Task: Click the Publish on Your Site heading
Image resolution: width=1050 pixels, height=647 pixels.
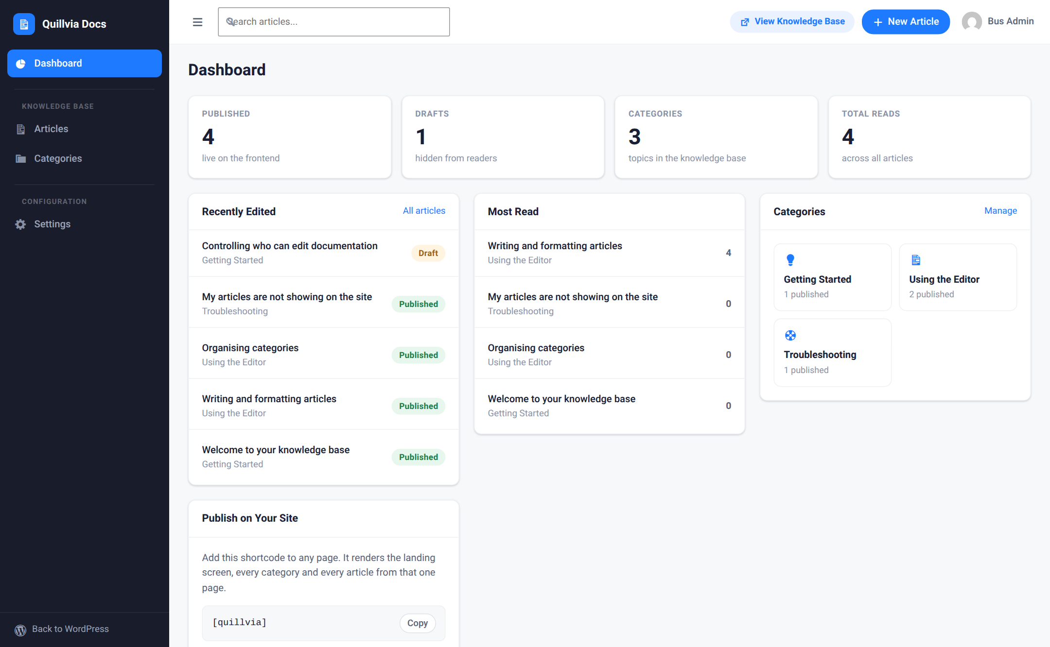Action: 250,518
